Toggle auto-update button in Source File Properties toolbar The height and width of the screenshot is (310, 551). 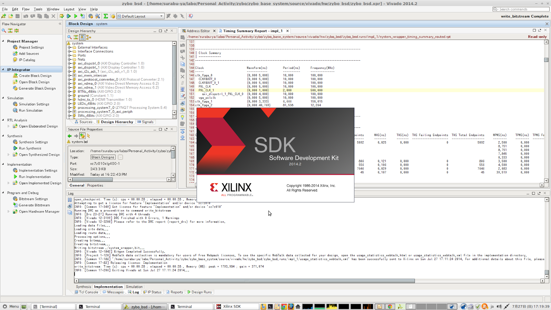pos(82,136)
